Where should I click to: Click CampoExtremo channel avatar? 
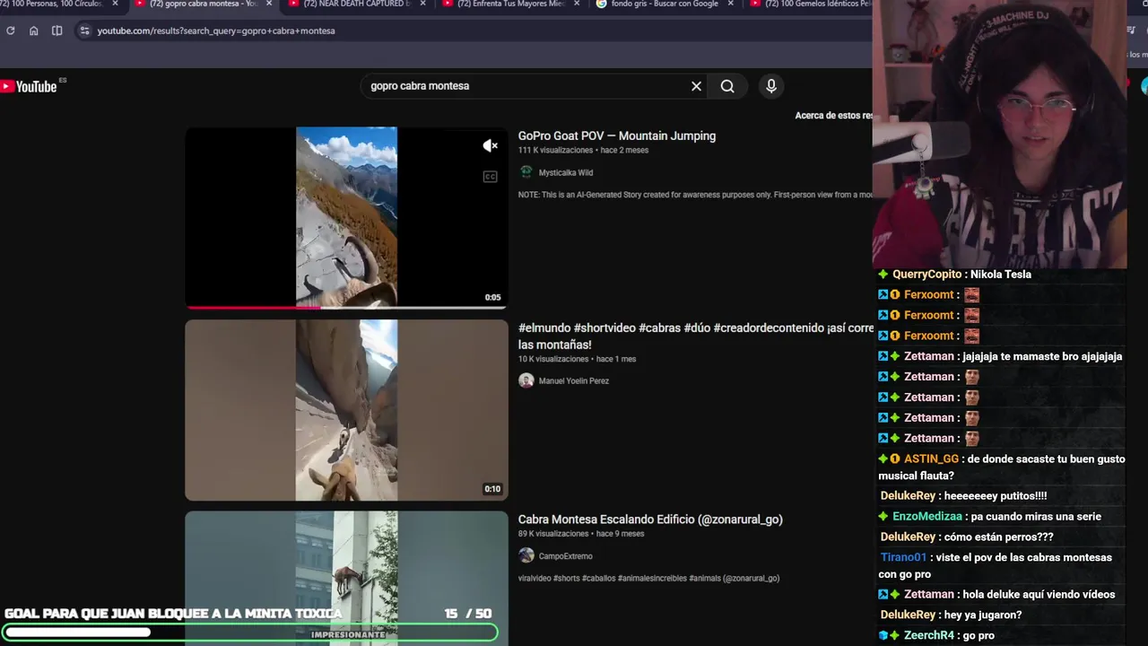(x=526, y=555)
